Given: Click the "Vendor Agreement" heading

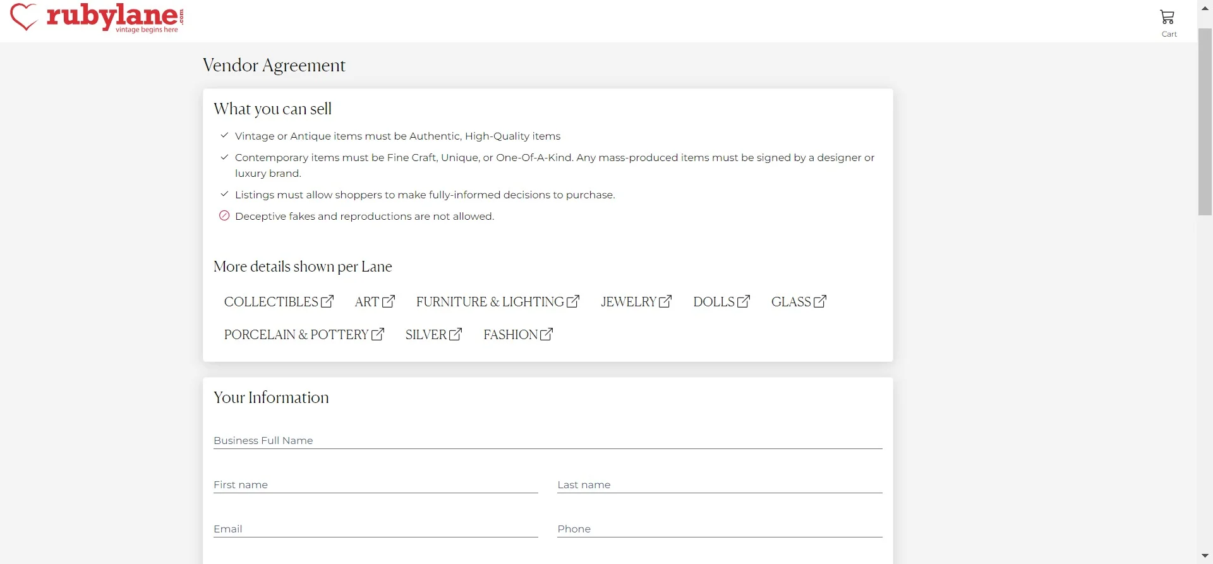Looking at the screenshot, I should pos(274,66).
